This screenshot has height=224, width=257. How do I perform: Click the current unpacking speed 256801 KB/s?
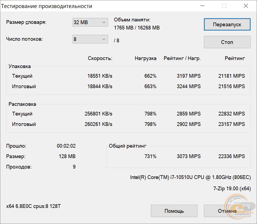(98, 114)
